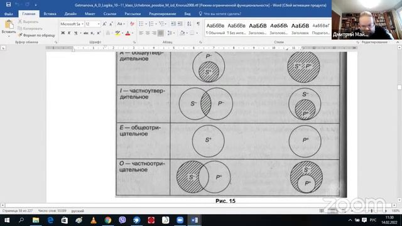Sort paragraph text A-Z icon
This screenshot has width=402, height=226.
[189, 24]
